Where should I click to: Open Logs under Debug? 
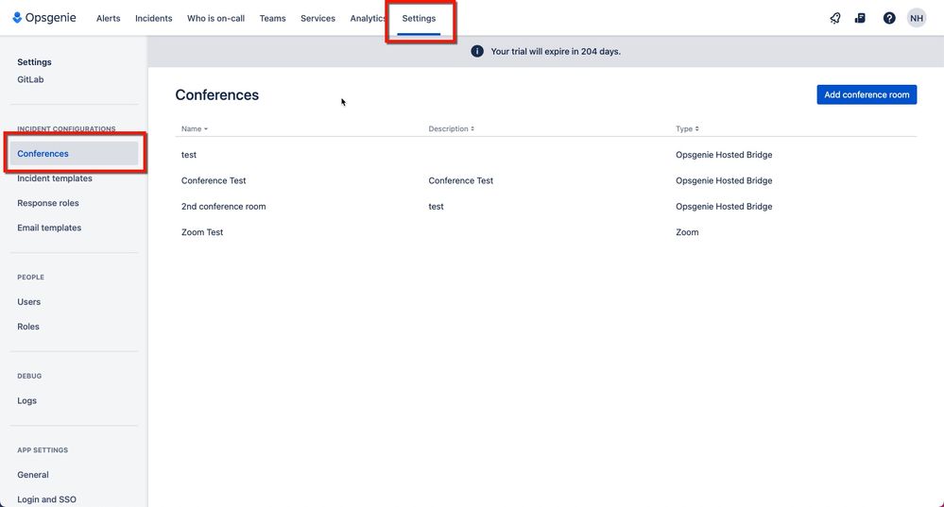(x=27, y=400)
